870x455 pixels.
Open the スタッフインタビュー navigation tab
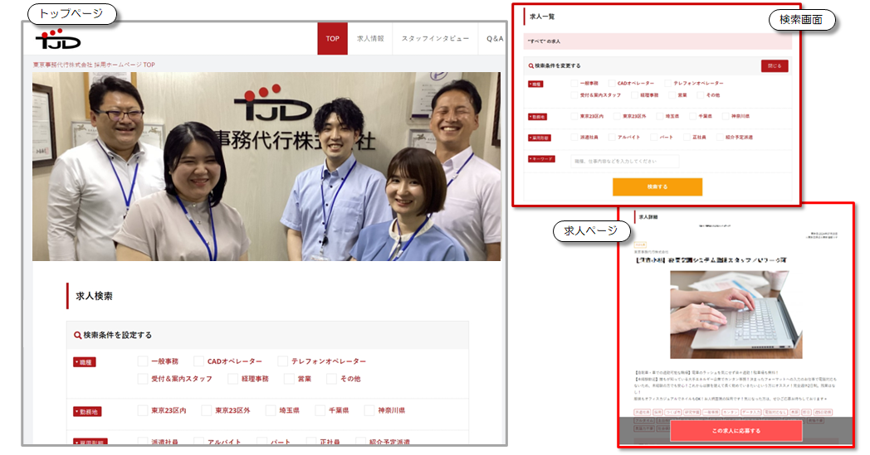(x=435, y=38)
